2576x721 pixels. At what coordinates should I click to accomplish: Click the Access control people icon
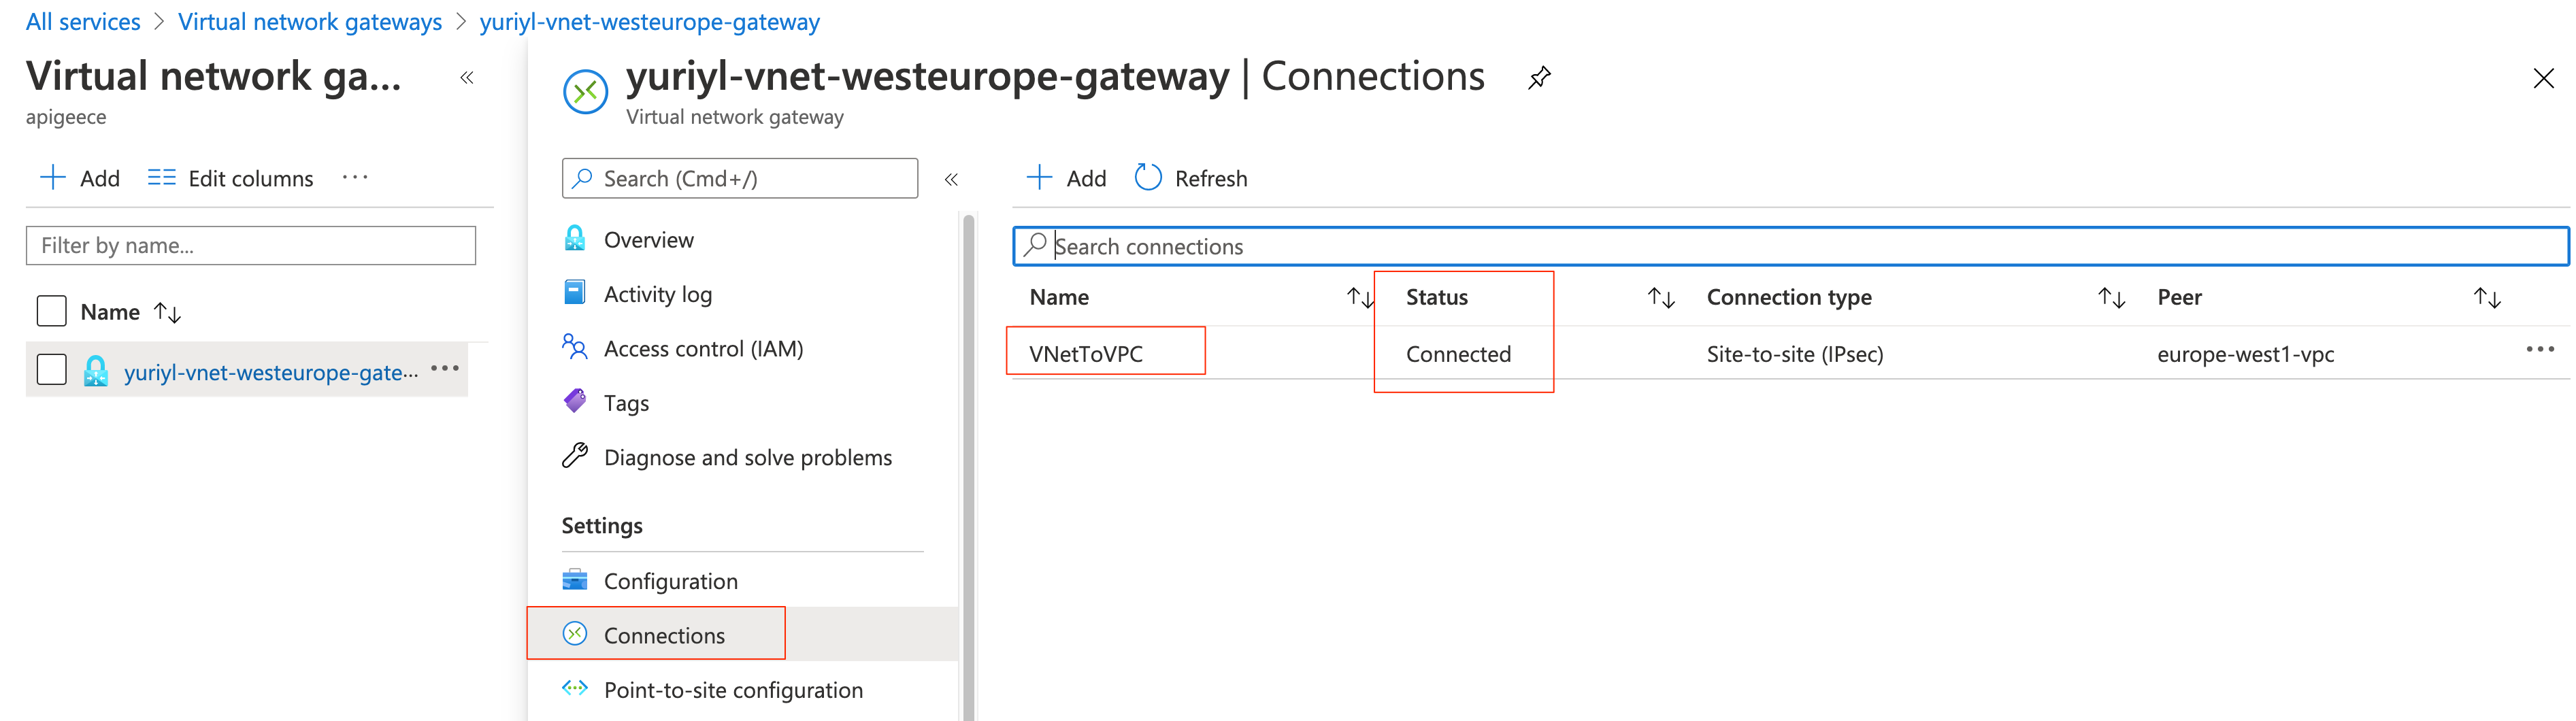(575, 346)
